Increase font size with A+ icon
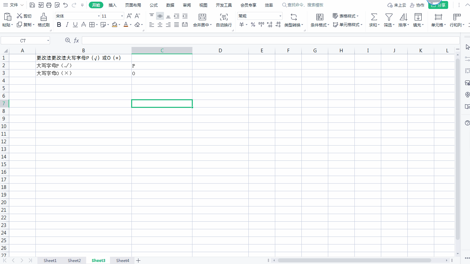 click(x=129, y=16)
